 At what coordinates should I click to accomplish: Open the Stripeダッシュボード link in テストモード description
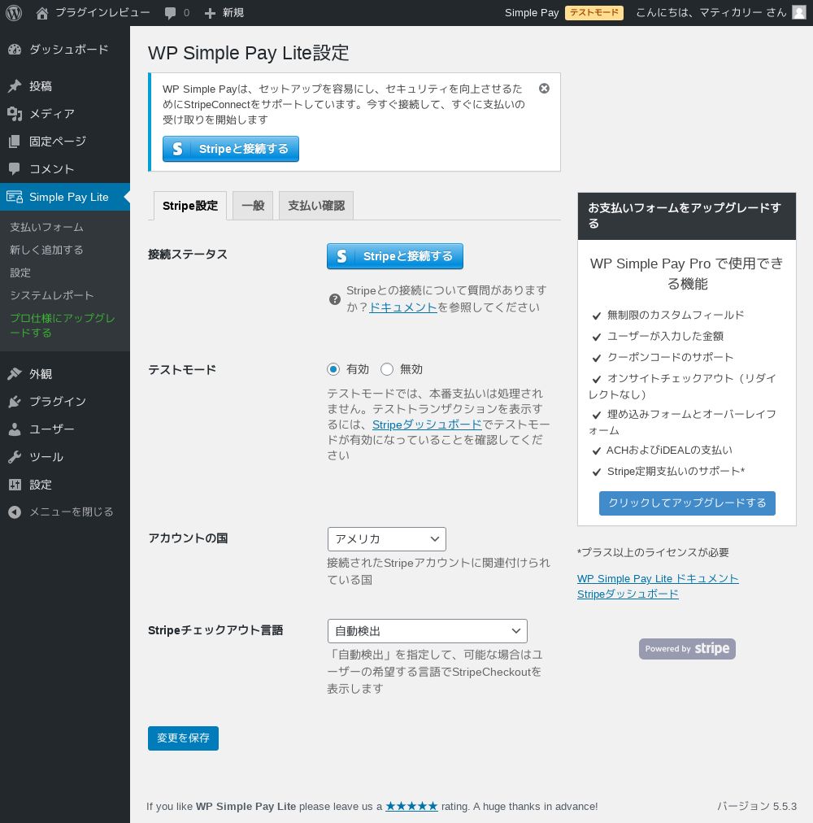(427, 424)
